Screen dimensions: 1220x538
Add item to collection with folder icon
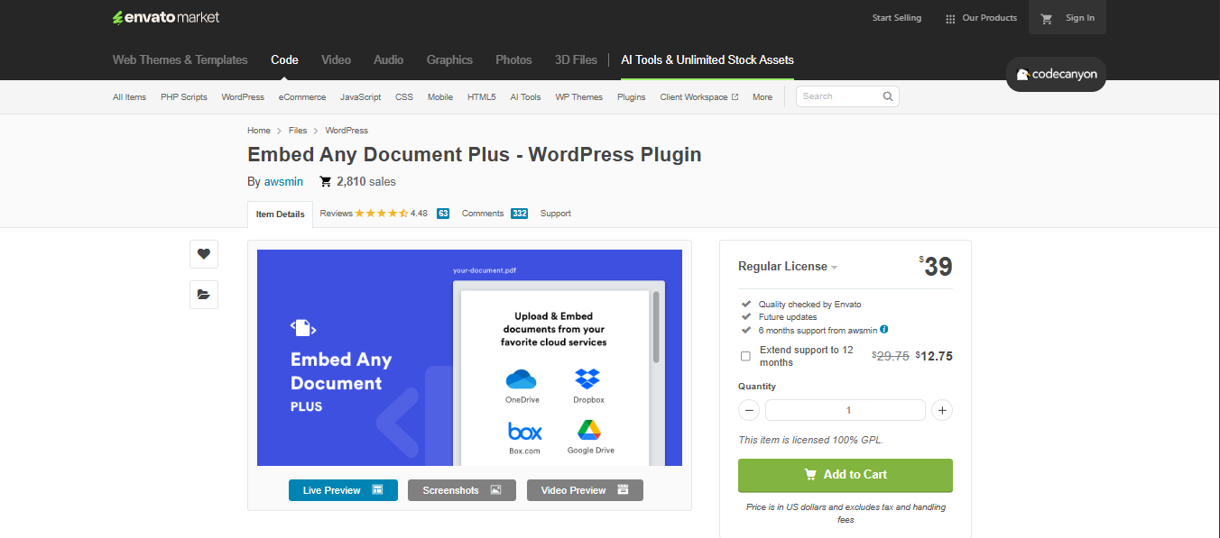coord(204,294)
